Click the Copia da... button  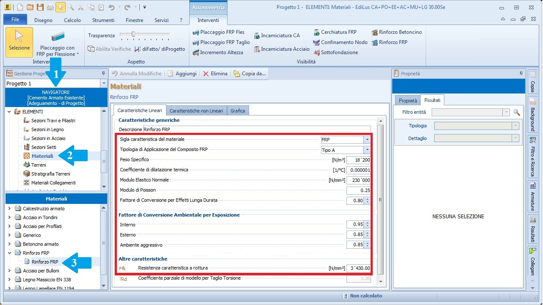tap(249, 74)
